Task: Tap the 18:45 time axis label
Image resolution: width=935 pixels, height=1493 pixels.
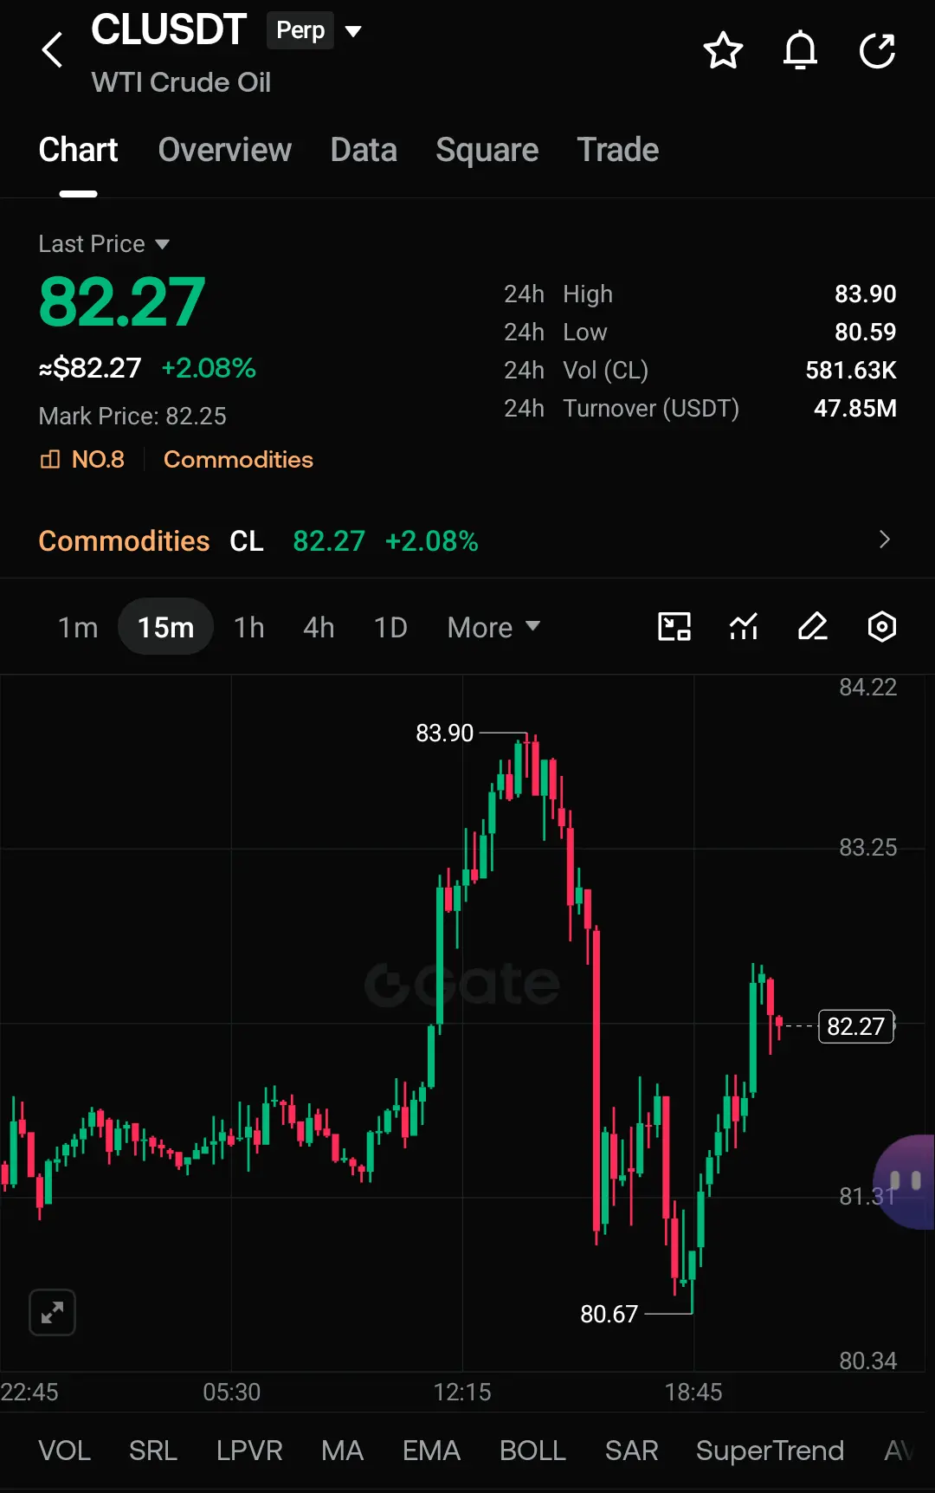Action: [x=693, y=1392]
